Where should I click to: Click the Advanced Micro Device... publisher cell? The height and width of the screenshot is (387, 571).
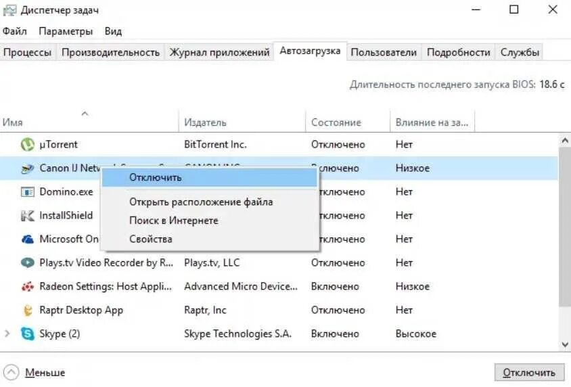coord(241,286)
